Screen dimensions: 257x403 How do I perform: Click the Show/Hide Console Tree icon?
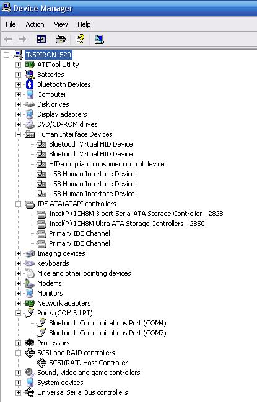pos(41,39)
